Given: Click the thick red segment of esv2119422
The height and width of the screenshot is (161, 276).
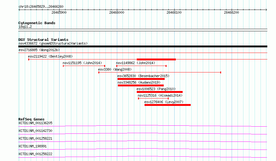Looking at the screenshot, I should pyautogui.click(x=156, y=59).
